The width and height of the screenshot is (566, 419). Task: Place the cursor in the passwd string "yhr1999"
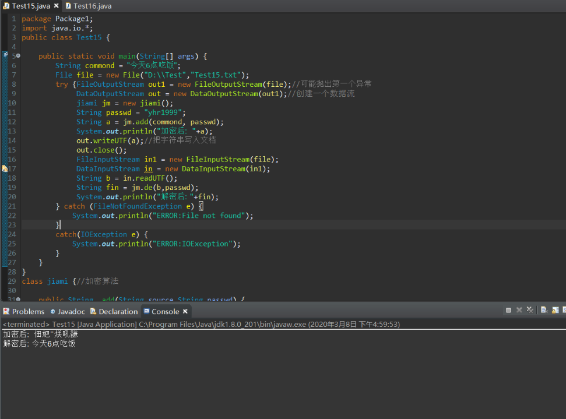[x=164, y=112]
